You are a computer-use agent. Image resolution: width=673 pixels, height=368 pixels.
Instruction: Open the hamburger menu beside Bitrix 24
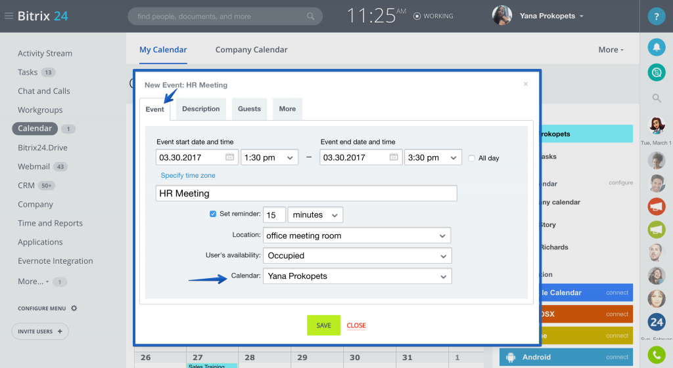click(9, 16)
